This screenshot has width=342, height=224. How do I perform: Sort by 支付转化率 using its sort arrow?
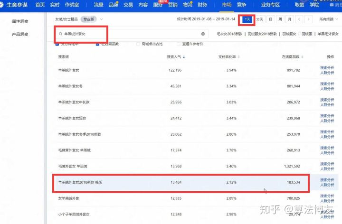coord(238,57)
